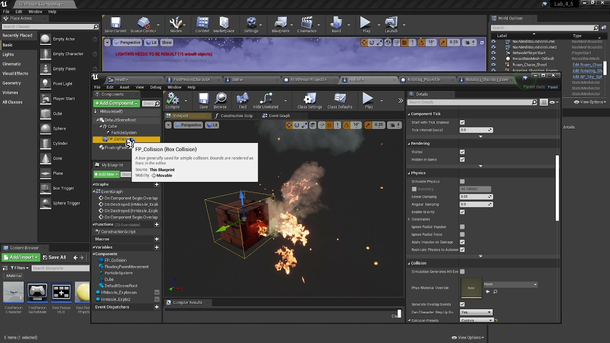Click Launch in main editor toolbar

pyautogui.click(x=391, y=25)
